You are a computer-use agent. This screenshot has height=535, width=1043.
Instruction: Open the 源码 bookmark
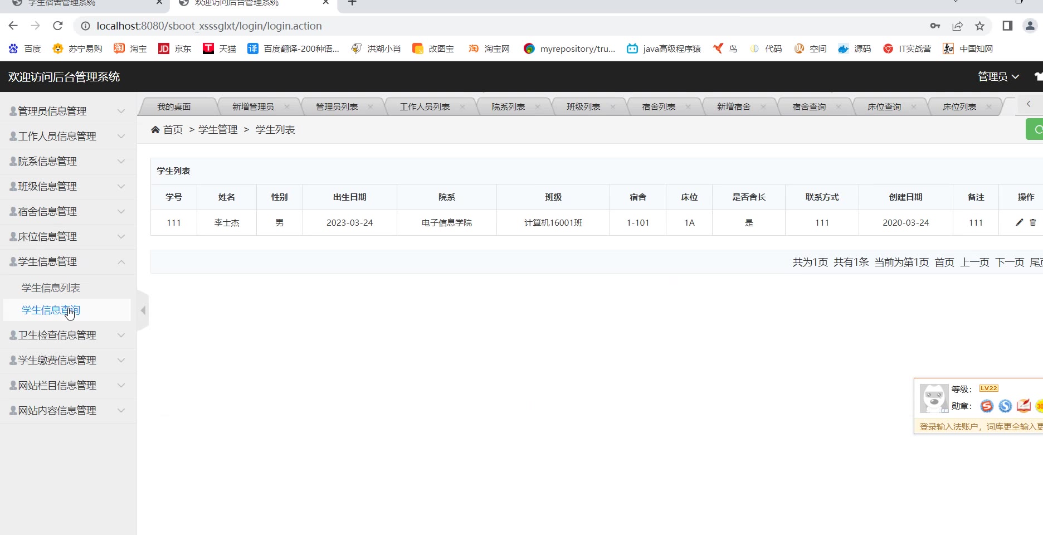[855, 48]
